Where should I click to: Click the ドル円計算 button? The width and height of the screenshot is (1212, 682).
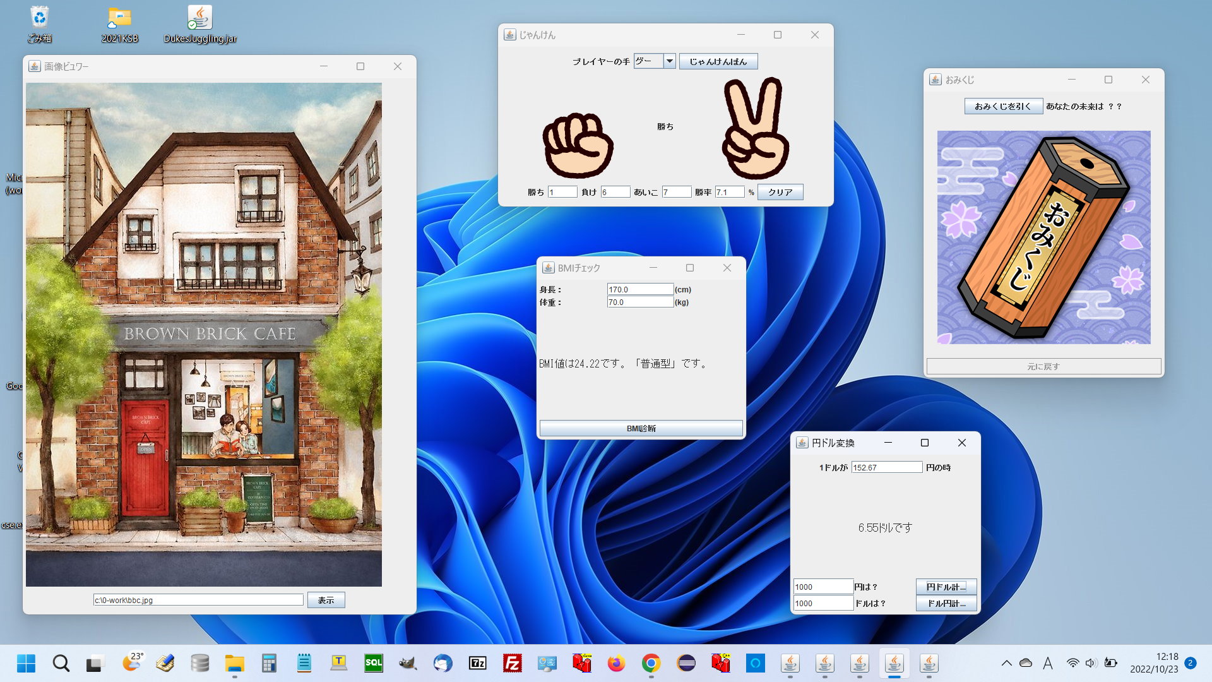[946, 603]
